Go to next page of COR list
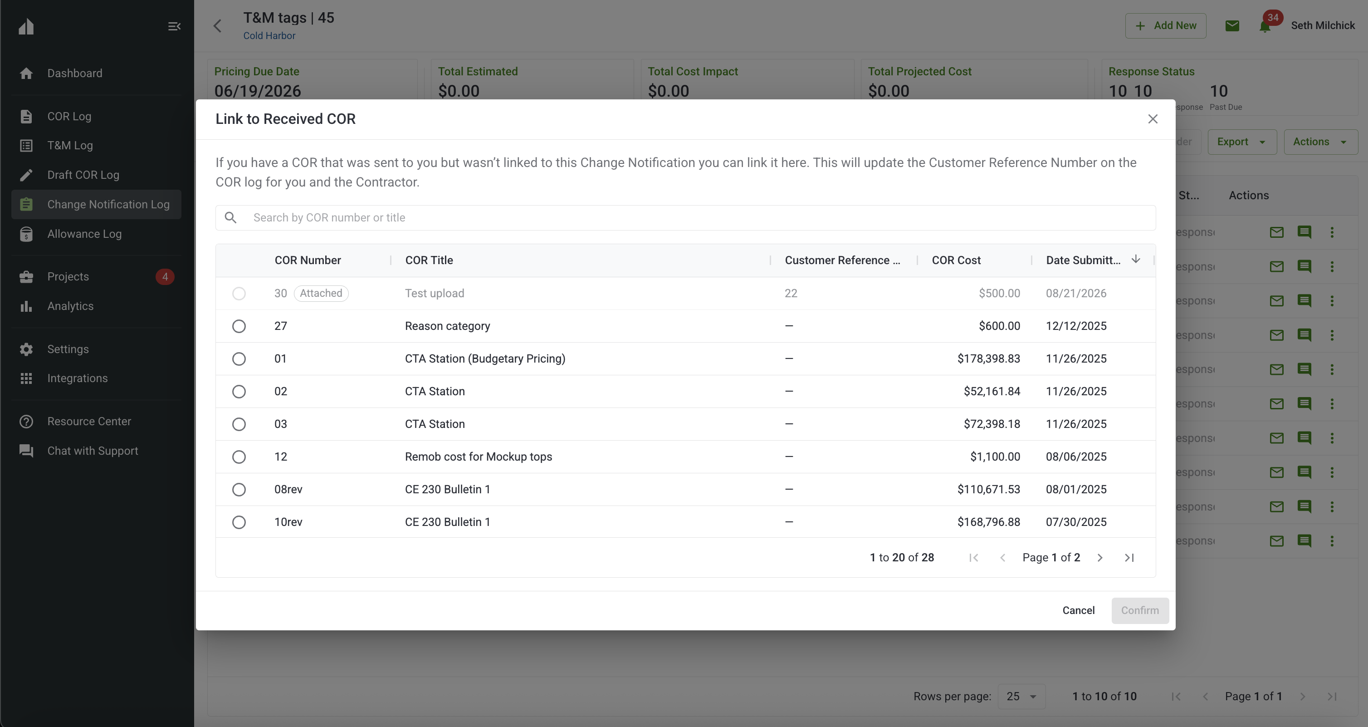This screenshot has width=1368, height=727. coord(1100,557)
